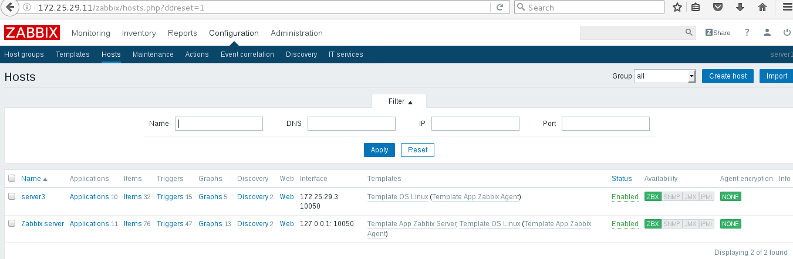This screenshot has width=793, height=259.
Task: Collapse the Filter panel
Action: (399, 101)
